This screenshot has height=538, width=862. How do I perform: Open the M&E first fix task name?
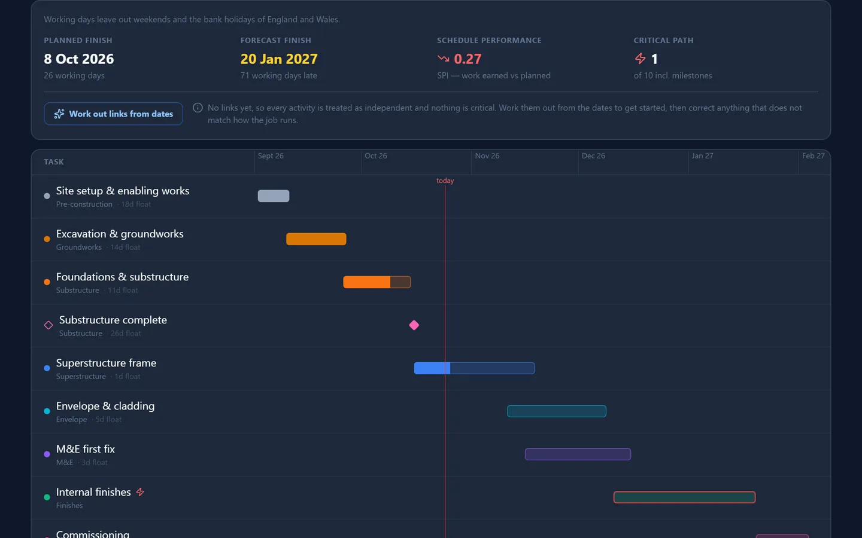(x=86, y=449)
